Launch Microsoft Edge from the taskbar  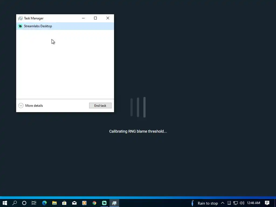[x=44, y=203]
